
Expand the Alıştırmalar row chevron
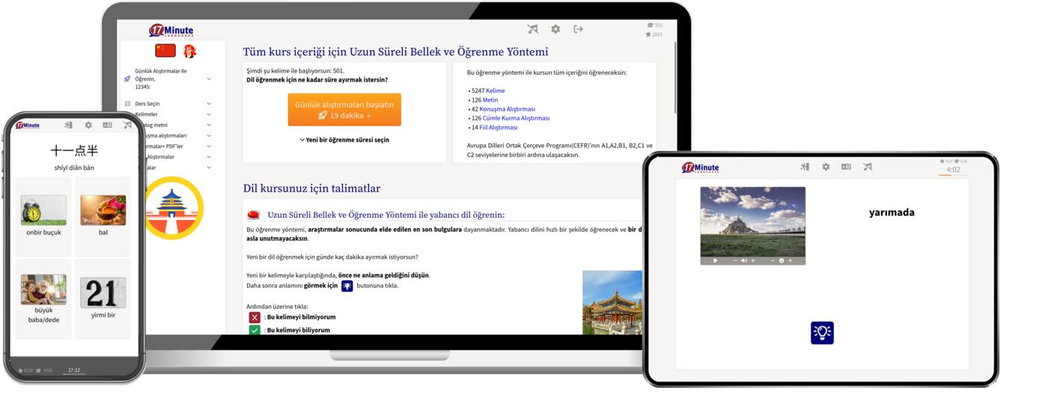coord(209,157)
